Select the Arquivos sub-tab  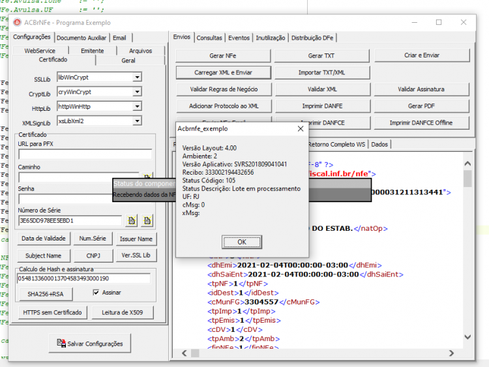pos(140,50)
